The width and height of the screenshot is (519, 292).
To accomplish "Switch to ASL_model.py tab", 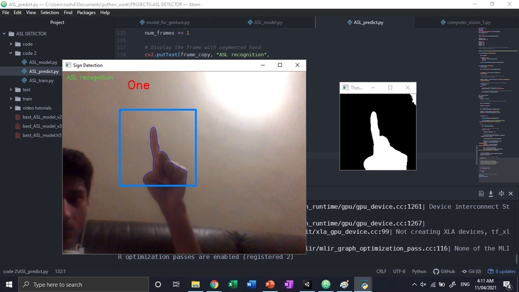I will tap(265, 22).
